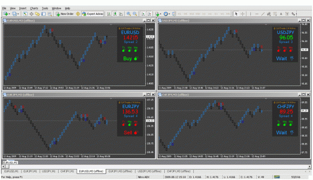Open the Indicators list icon
This screenshot has height=180, width=313.
[x=157, y=14]
